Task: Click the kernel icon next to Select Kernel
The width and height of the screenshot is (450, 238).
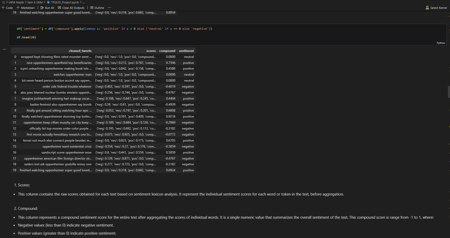Action: point(427,8)
